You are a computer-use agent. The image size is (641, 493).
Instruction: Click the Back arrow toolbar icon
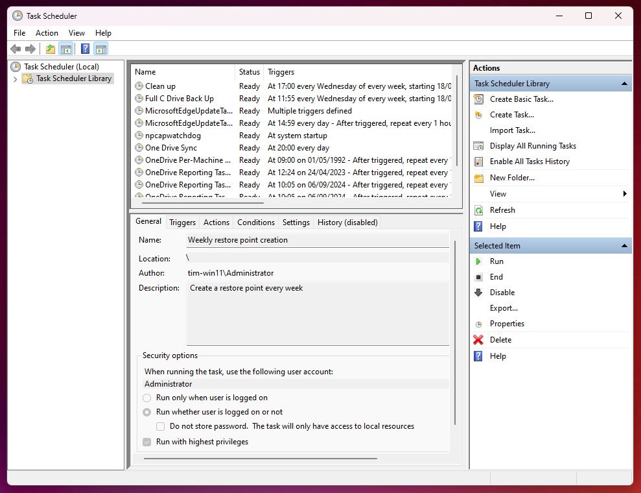coord(16,49)
